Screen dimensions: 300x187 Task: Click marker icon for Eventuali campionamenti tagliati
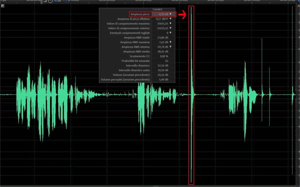pyautogui.click(x=170, y=33)
